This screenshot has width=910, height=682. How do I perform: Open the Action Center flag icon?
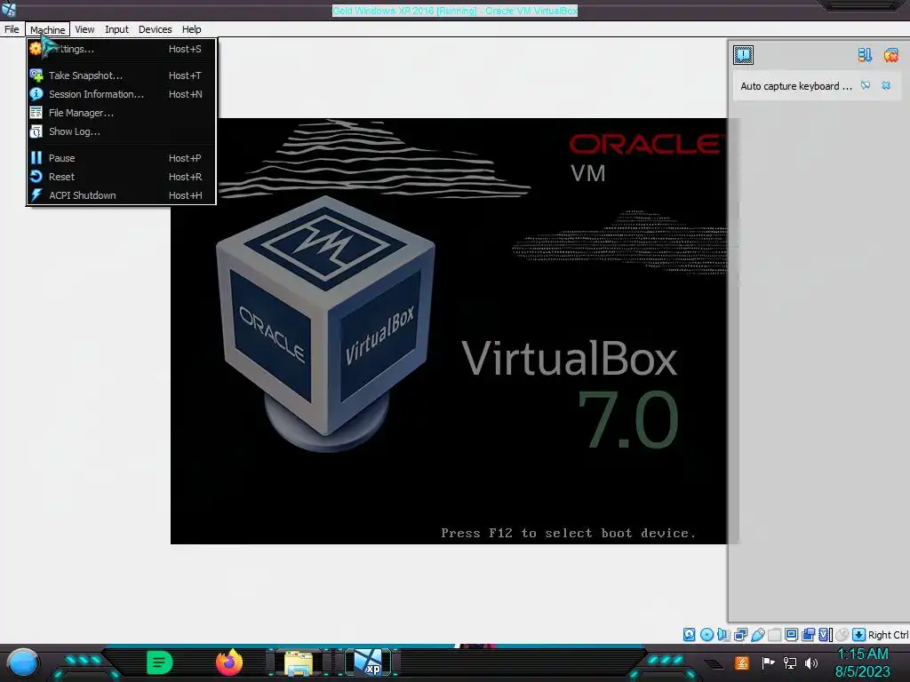(769, 662)
